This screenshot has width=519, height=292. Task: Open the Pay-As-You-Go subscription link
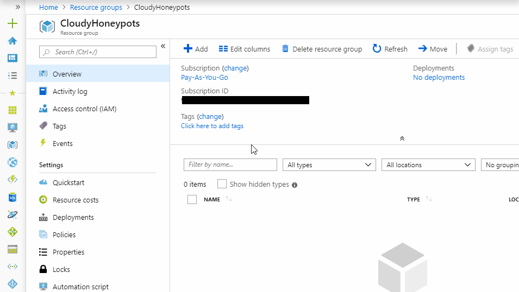204,78
